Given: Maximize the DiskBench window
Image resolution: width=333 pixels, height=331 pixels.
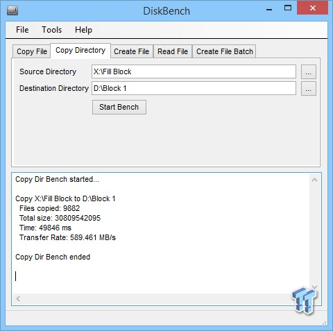Looking at the screenshot, I should pos(288,8).
